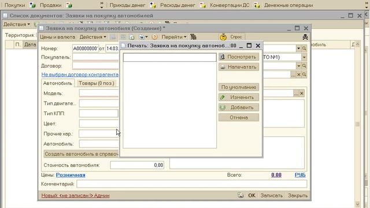
Task: Open Цены и валюта in document toolbar
Action: tap(57, 37)
